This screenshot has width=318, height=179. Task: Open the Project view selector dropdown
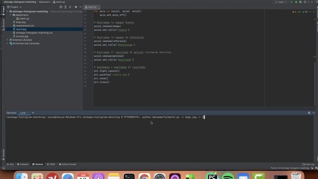(x=14, y=7)
